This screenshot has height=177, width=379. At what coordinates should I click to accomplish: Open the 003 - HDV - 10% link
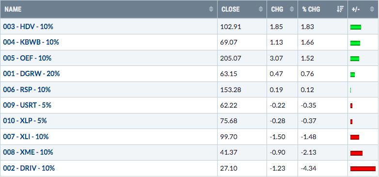coord(28,27)
